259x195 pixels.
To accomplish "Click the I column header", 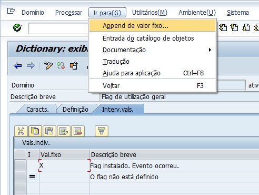I will [33, 155].
